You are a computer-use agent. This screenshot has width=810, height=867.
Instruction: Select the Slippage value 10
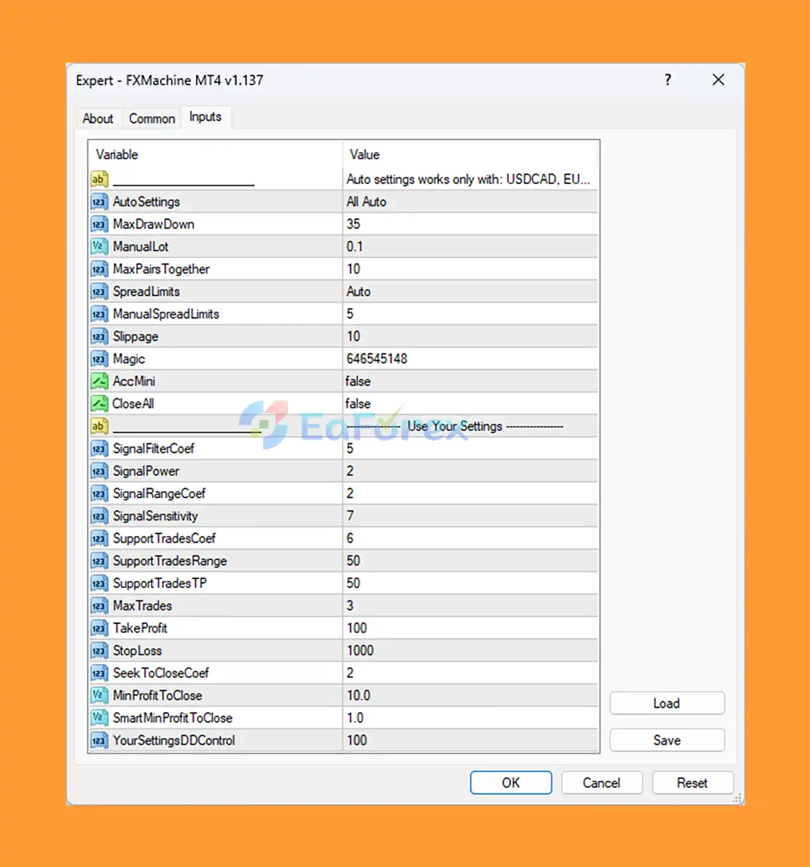click(470, 337)
